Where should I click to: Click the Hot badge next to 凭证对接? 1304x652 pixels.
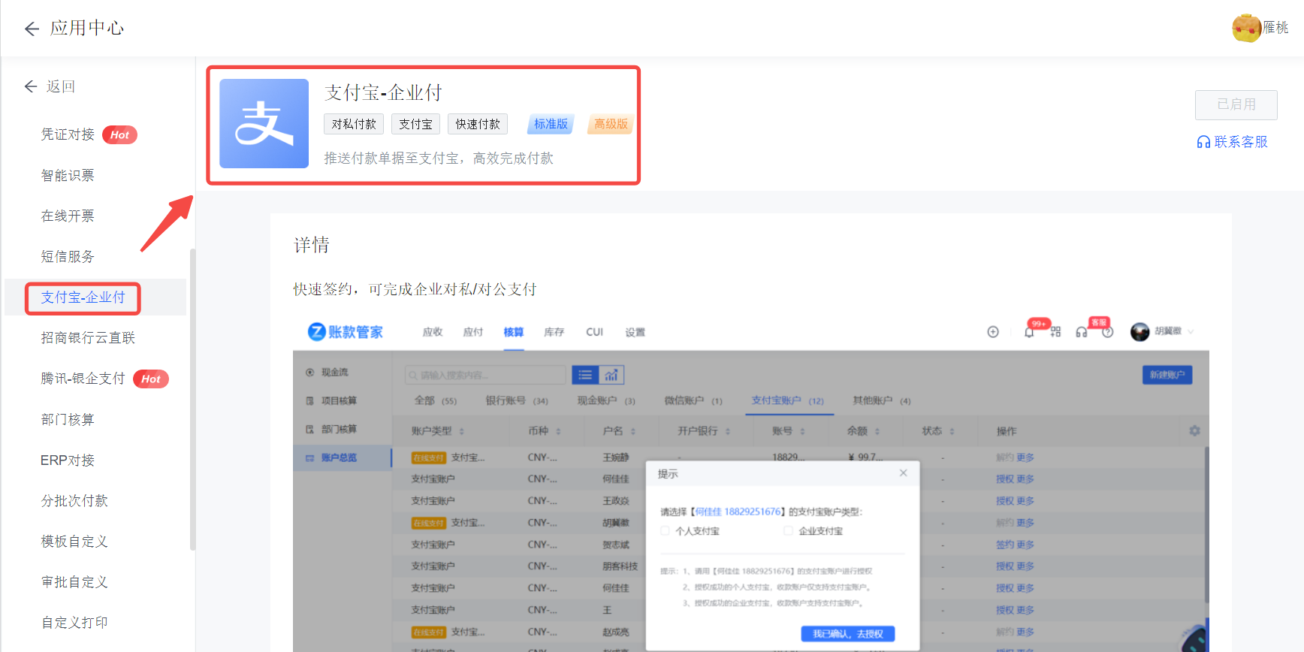coord(119,134)
